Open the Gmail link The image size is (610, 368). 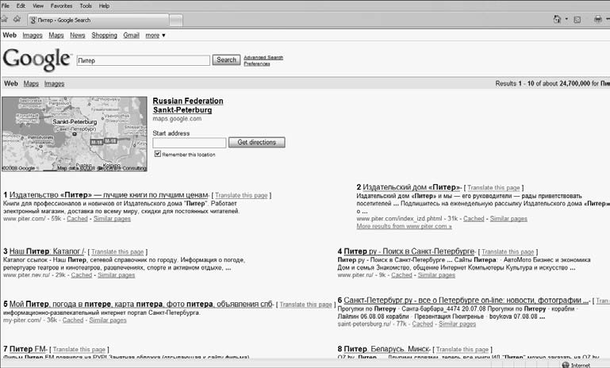tap(131, 36)
